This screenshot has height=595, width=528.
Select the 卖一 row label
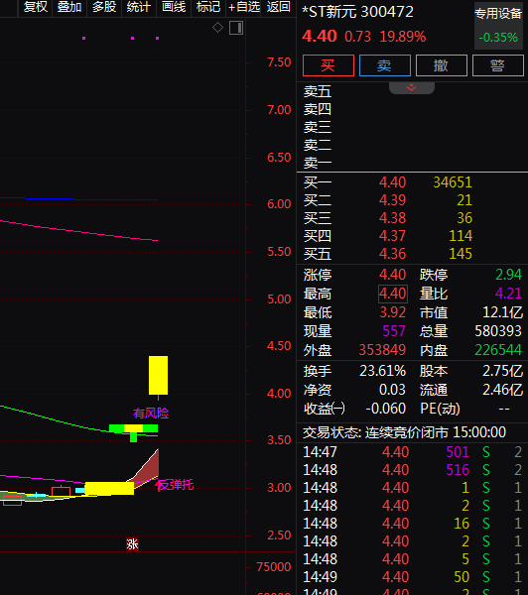[x=318, y=164]
